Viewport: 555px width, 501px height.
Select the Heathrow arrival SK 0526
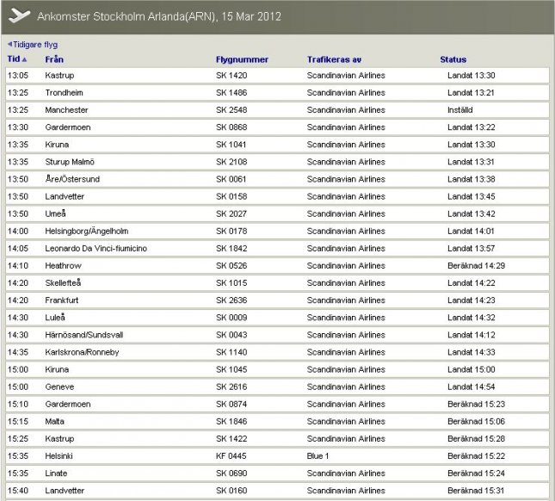[231, 266]
